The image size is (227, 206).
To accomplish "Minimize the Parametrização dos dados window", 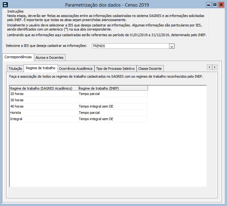I will coord(209,5).
